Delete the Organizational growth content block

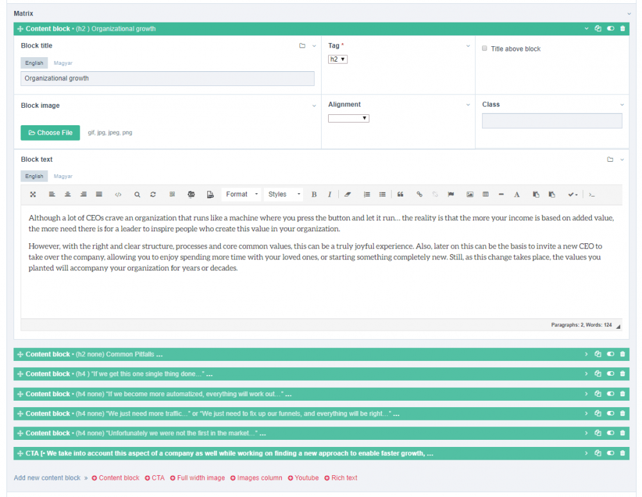coord(622,29)
